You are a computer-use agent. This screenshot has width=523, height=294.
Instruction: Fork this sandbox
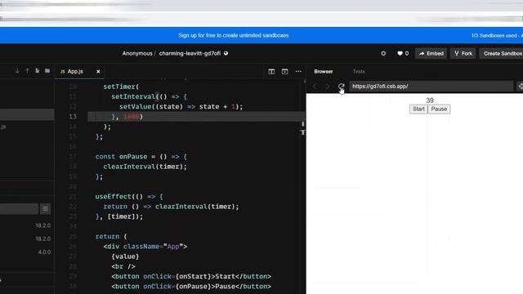(x=463, y=53)
